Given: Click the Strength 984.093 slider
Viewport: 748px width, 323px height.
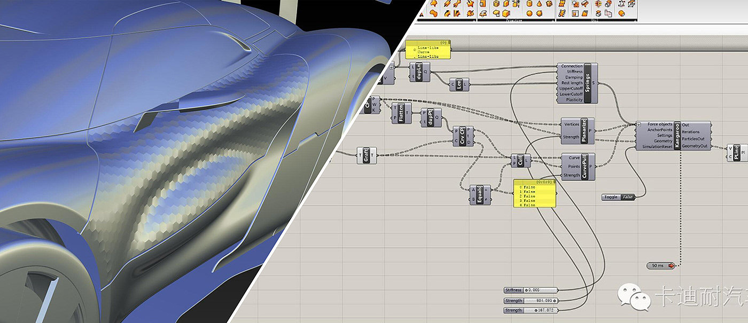Looking at the screenshot, I should click(x=541, y=300).
